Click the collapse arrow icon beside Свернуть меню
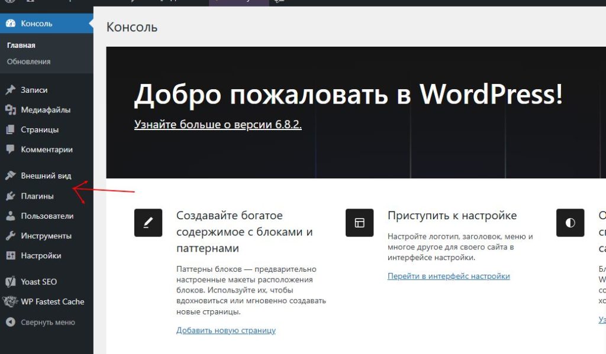This screenshot has height=354, width=606. tap(11, 322)
